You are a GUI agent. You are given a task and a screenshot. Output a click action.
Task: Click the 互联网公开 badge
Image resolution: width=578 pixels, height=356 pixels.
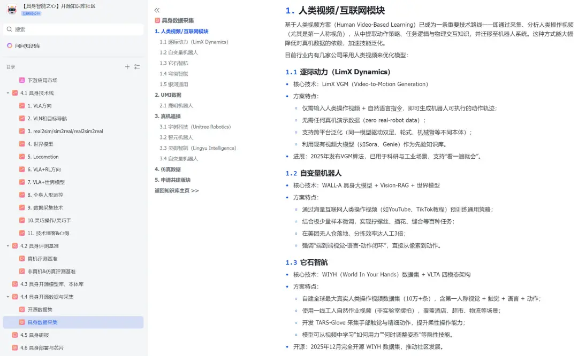32,13
